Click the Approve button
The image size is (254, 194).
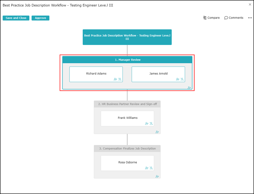[40, 18]
